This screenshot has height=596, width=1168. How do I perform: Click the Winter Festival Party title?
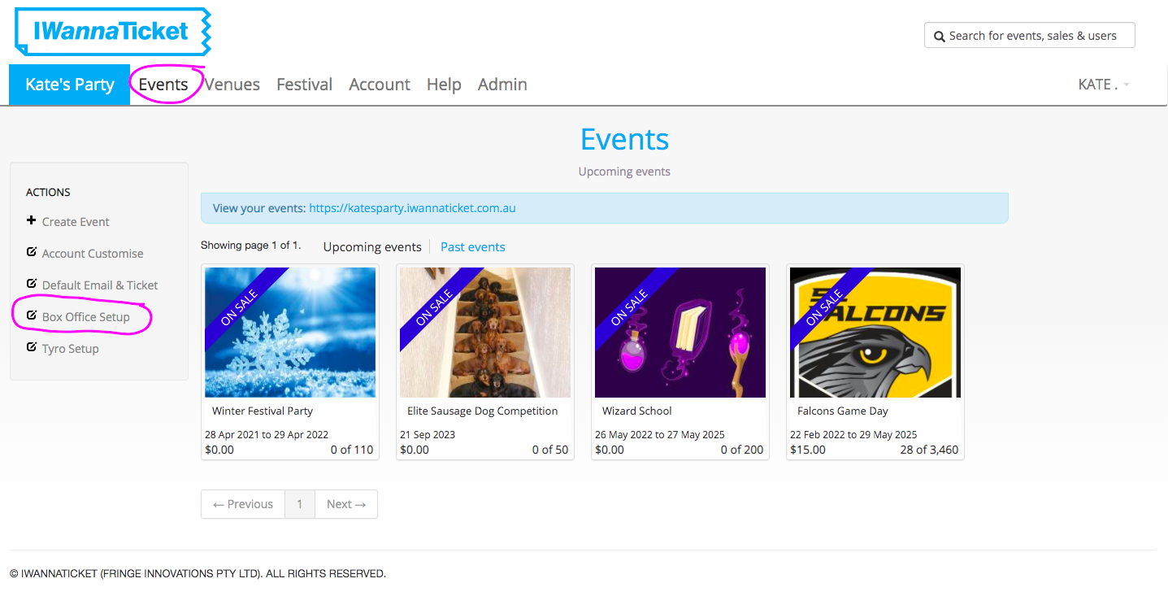pyautogui.click(x=263, y=411)
